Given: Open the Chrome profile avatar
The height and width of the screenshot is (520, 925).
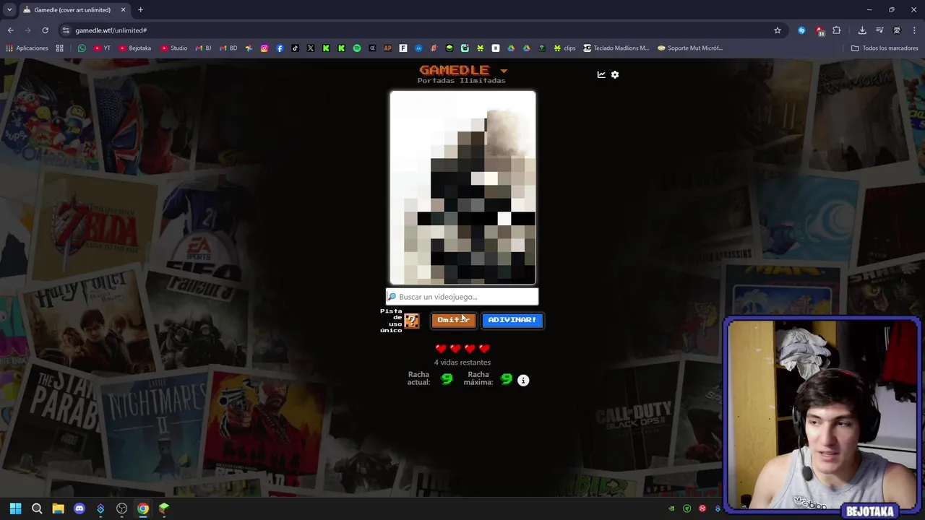Looking at the screenshot, I should [x=897, y=30].
